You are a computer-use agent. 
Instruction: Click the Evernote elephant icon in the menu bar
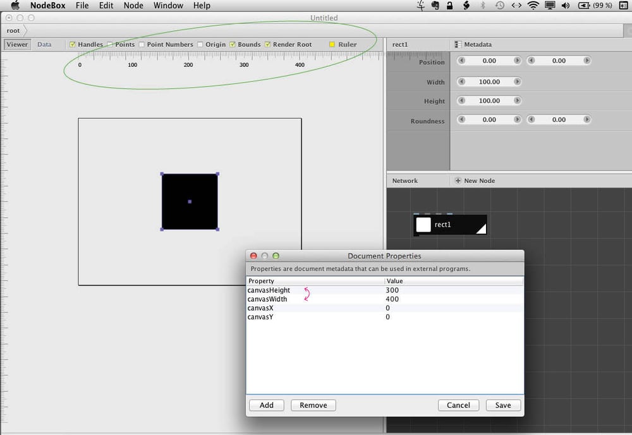point(435,5)
